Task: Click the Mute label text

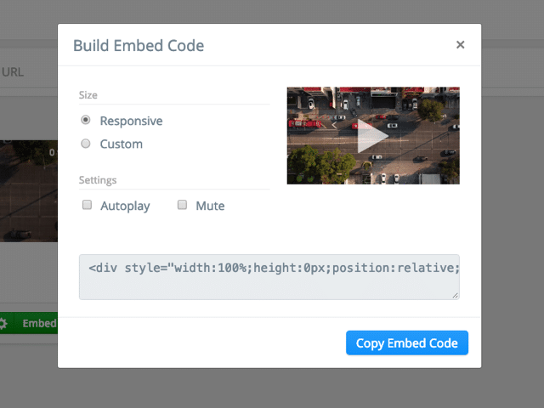Action: [x=210, y=206]
